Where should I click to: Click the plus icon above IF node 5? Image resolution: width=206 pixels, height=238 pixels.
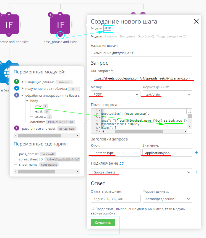pyautogui.click(x=60, y=14)
